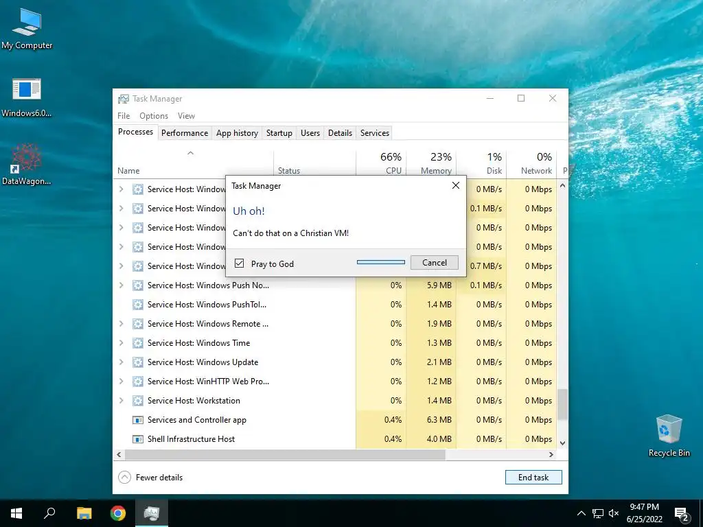Switch to the Users tab
The image size is (703, 527).
(310, 132)
